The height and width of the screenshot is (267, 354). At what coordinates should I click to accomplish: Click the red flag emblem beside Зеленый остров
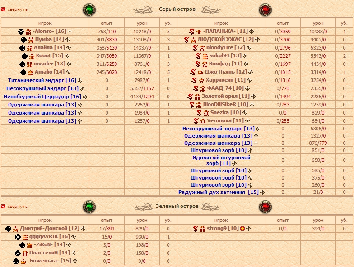pyautogui.click(x=265, y=207)
